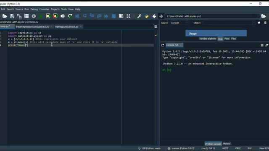Image resolution: width=269 pixels, height=151 pixels.
Task: Close the mlpRegSumSubtract.py tab
Action: (81, 27)
